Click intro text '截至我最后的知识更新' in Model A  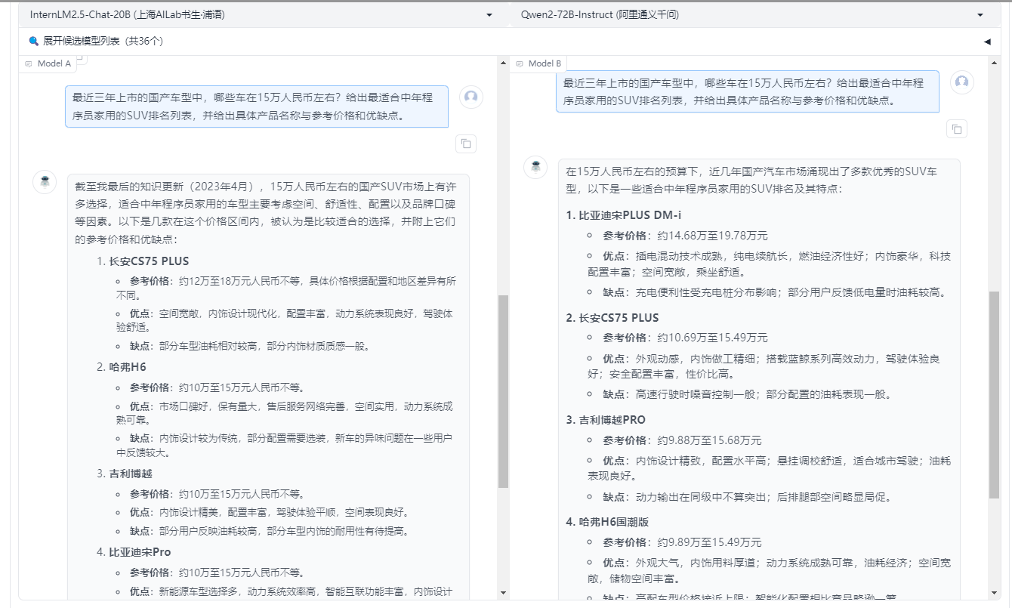[x=129, y=186]
